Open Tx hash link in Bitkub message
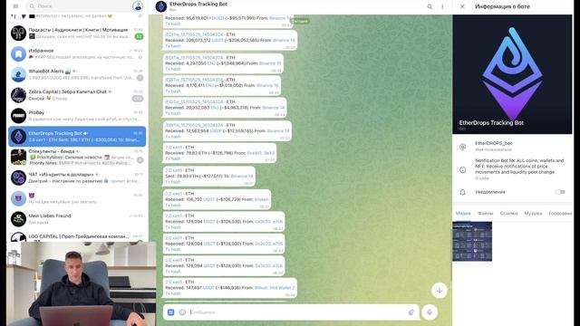 pos(173,293)
